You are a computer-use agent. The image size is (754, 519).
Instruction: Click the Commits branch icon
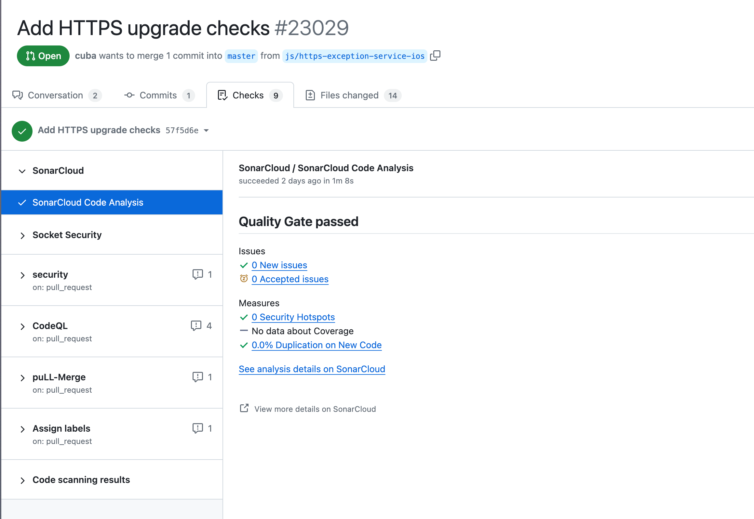(x=129, y=95)
